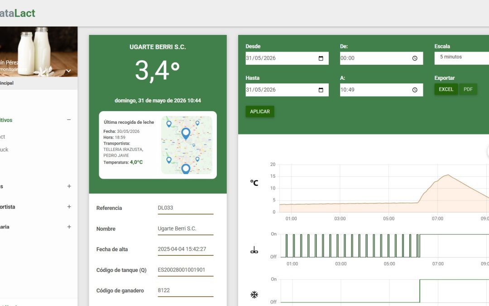The width and height of the screenshot is (489, 306).
Task: Click the milk bottles profile image
Action: (x=38, y=52)
